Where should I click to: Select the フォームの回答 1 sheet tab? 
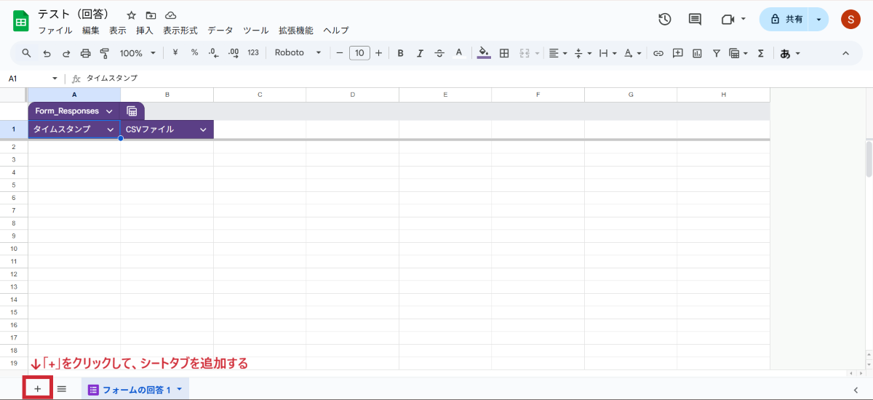[x=135, y=390]
